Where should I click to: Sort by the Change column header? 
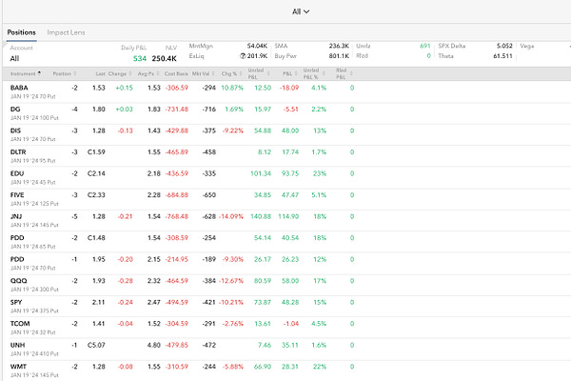click(120, 73)
